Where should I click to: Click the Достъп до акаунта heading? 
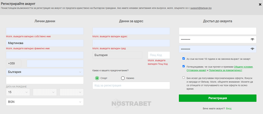tap(218, 21)
